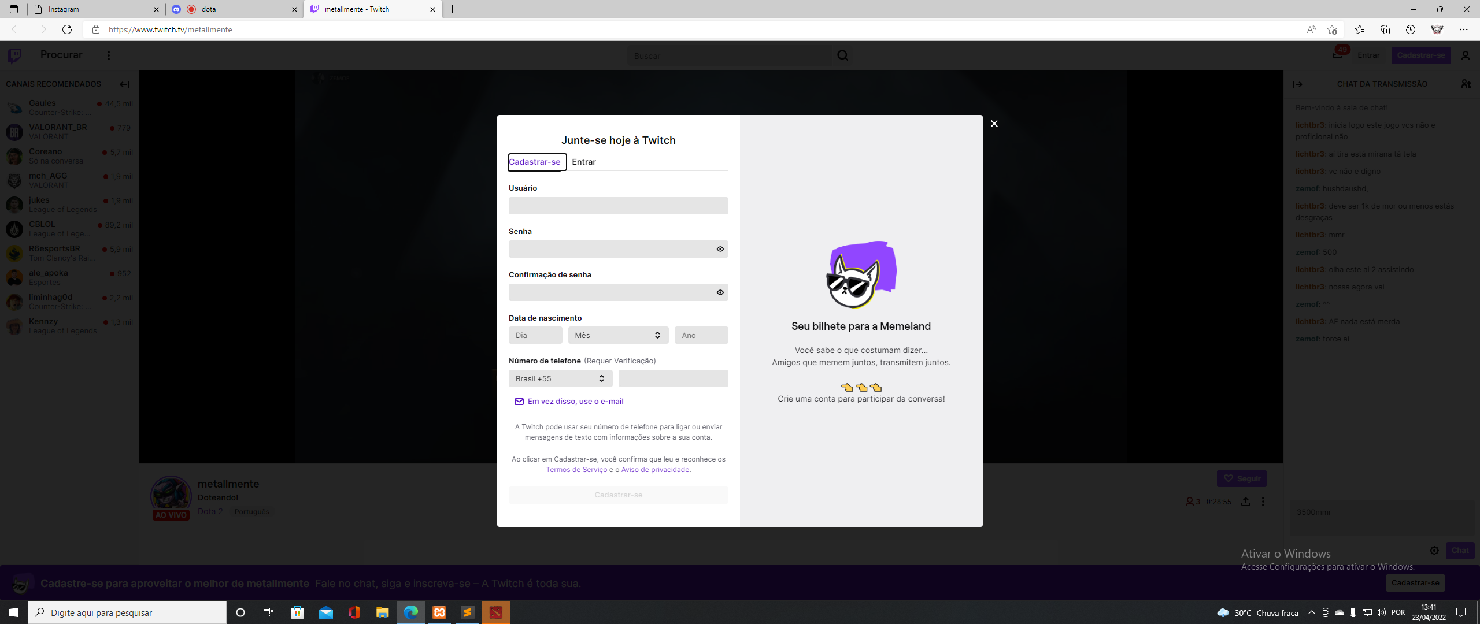Screen dimensions: 1480x624
Task: Open the Procurar browse page
Action: [61, 55]
